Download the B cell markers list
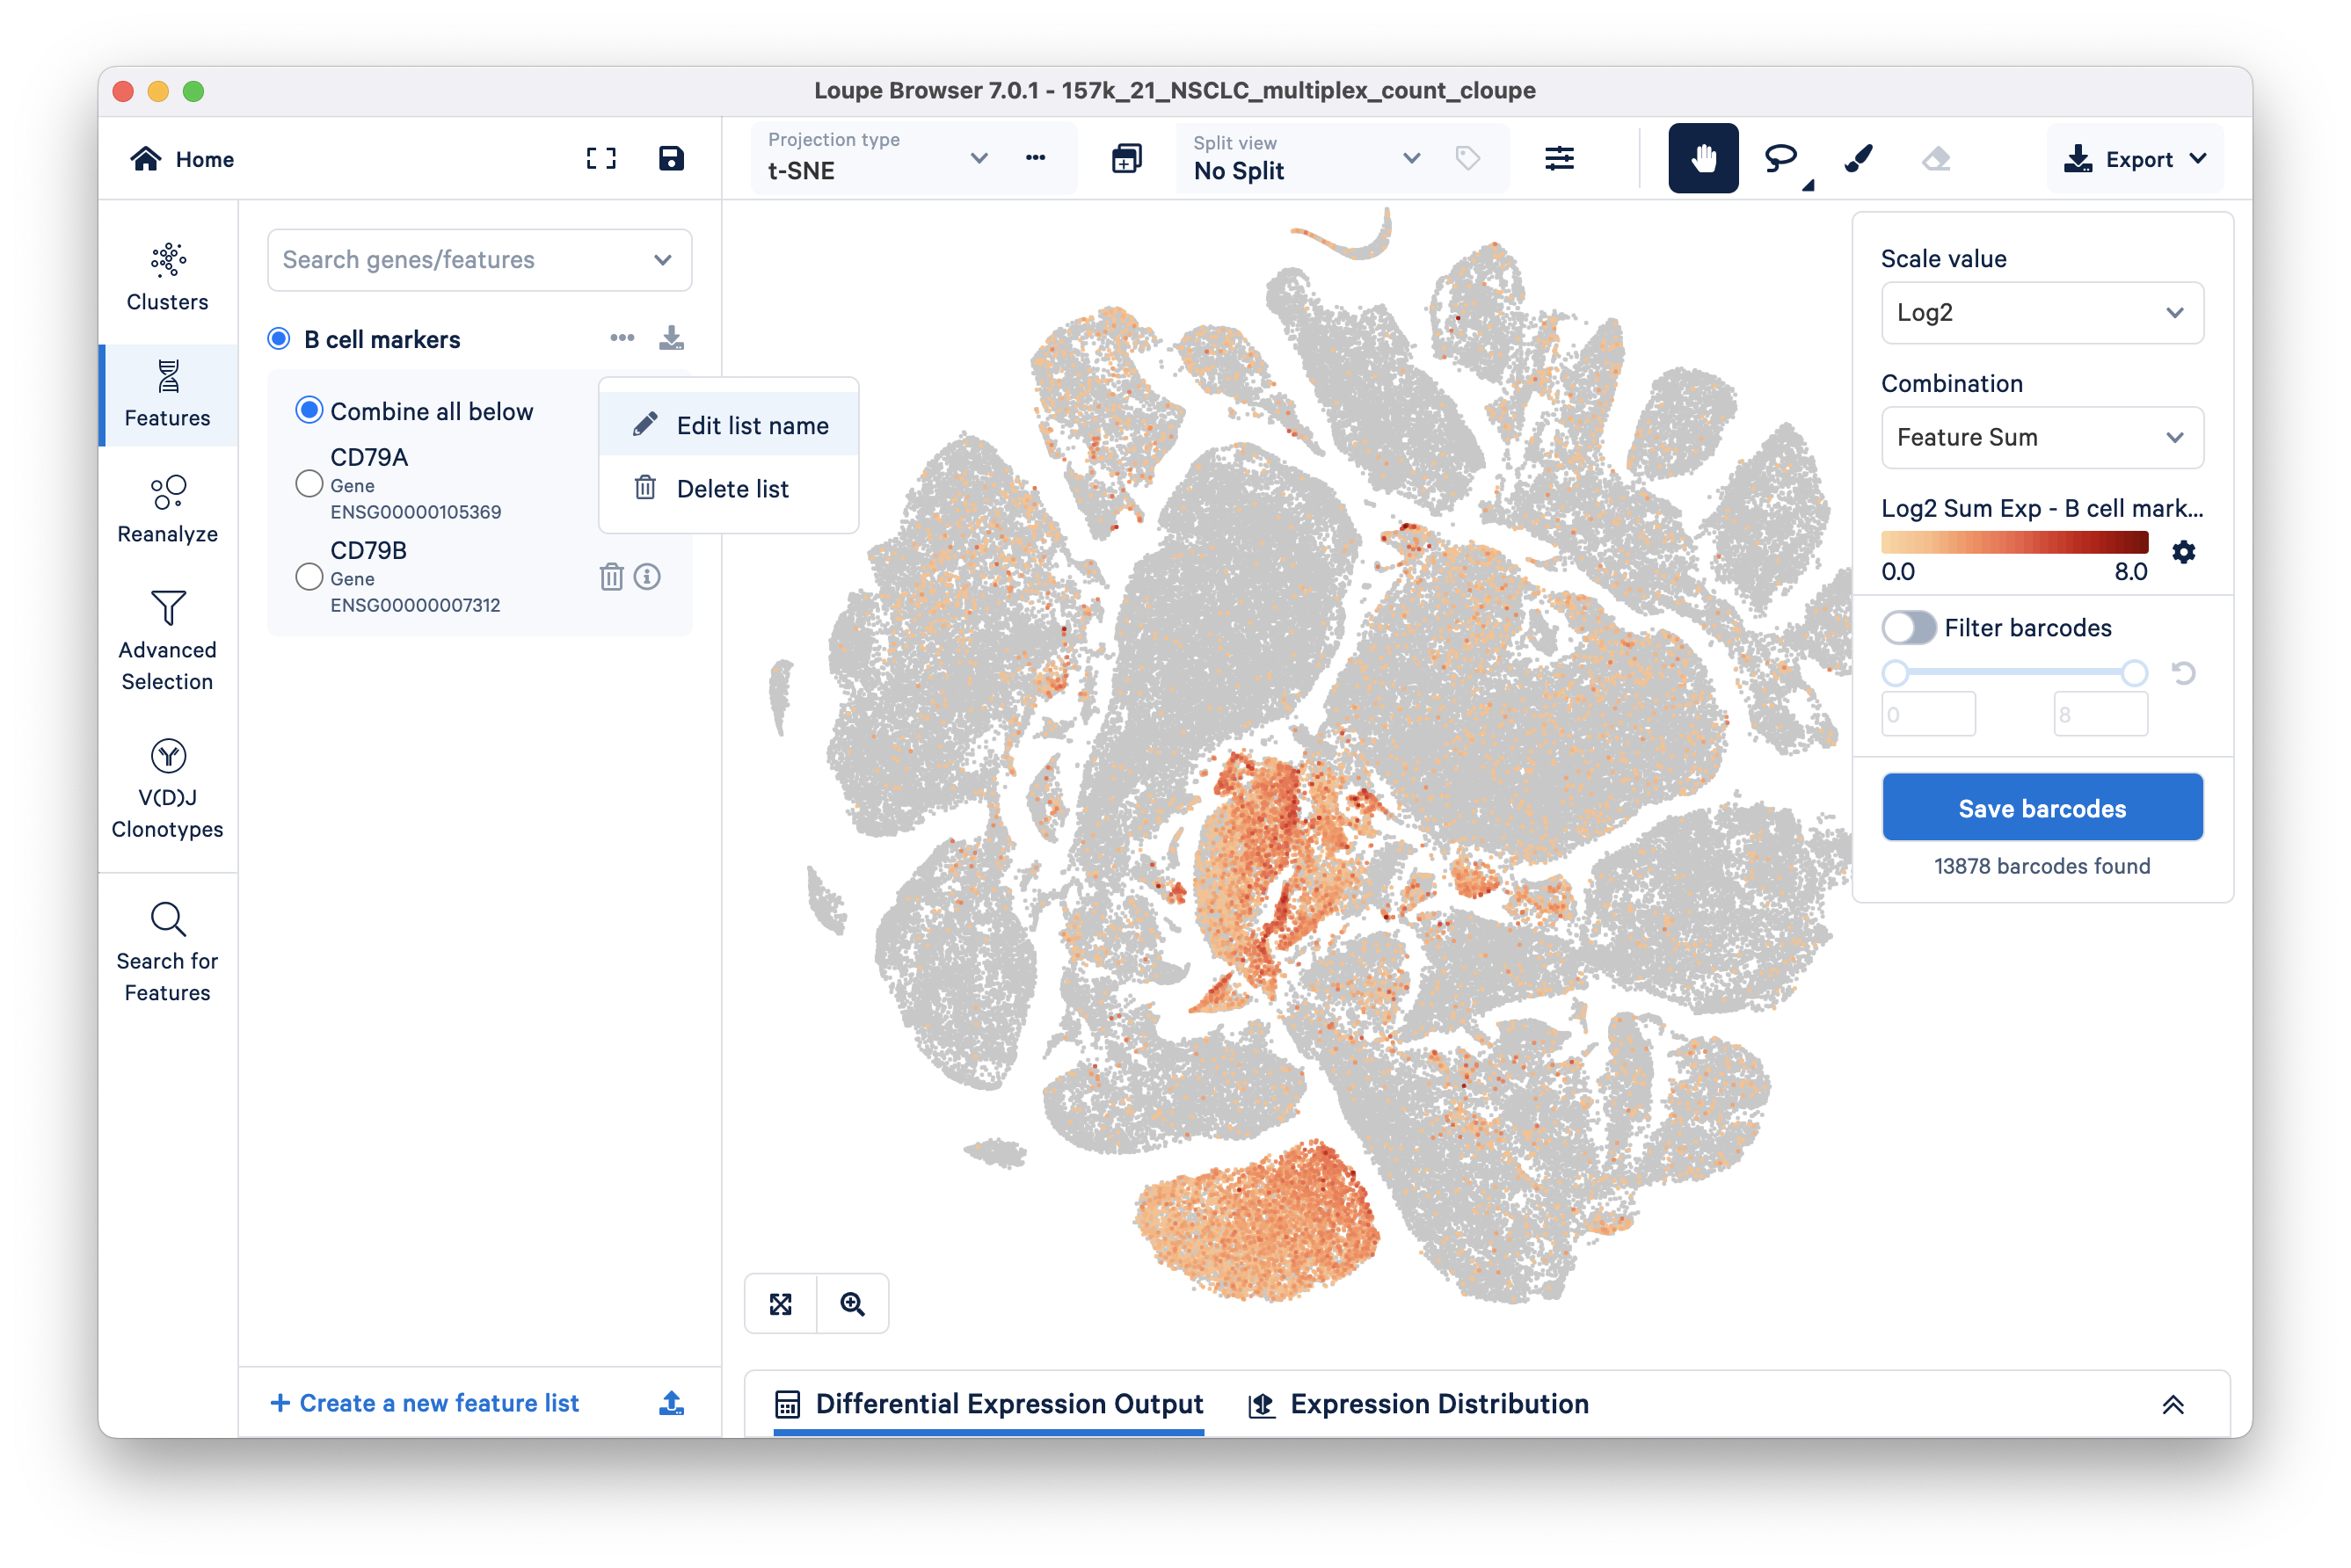Image resolution: width=2351 pixels, height=1568 pixels. 672,338
